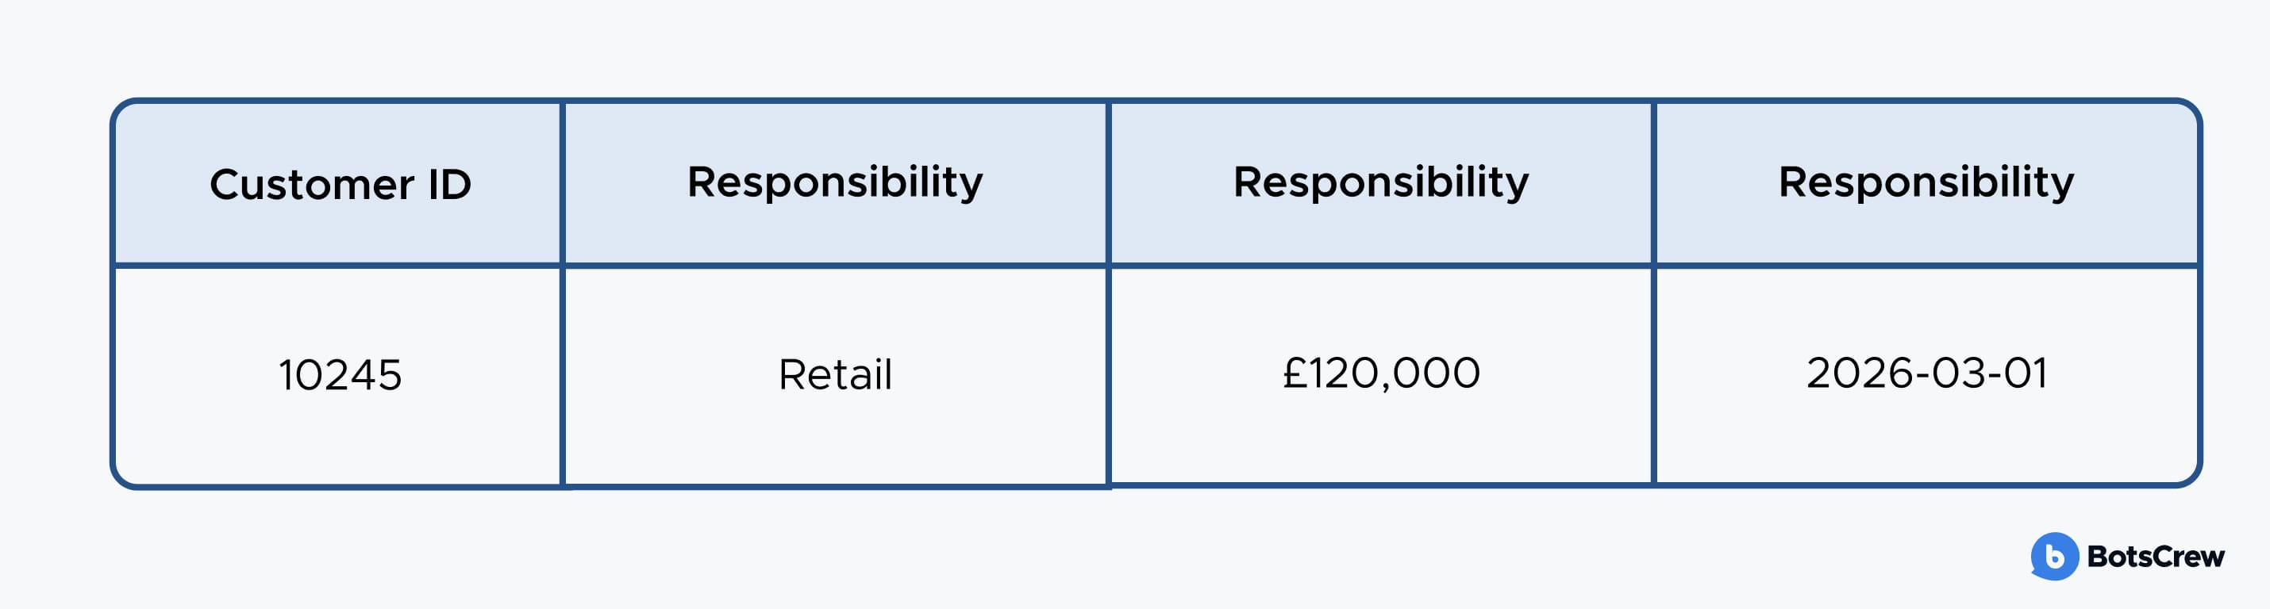Click the BotsCrew brand name text
Image resolution: width=2270 pixels, height=609 pixels.
pyautogui.click(x=2156, y=557)
